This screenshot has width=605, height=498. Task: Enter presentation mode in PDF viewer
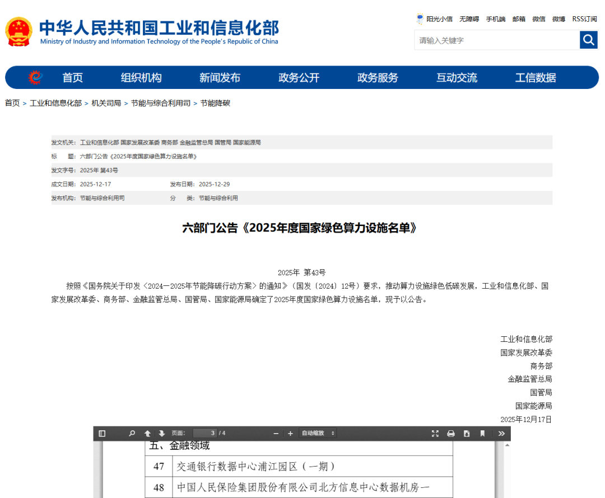coord(435,433)
